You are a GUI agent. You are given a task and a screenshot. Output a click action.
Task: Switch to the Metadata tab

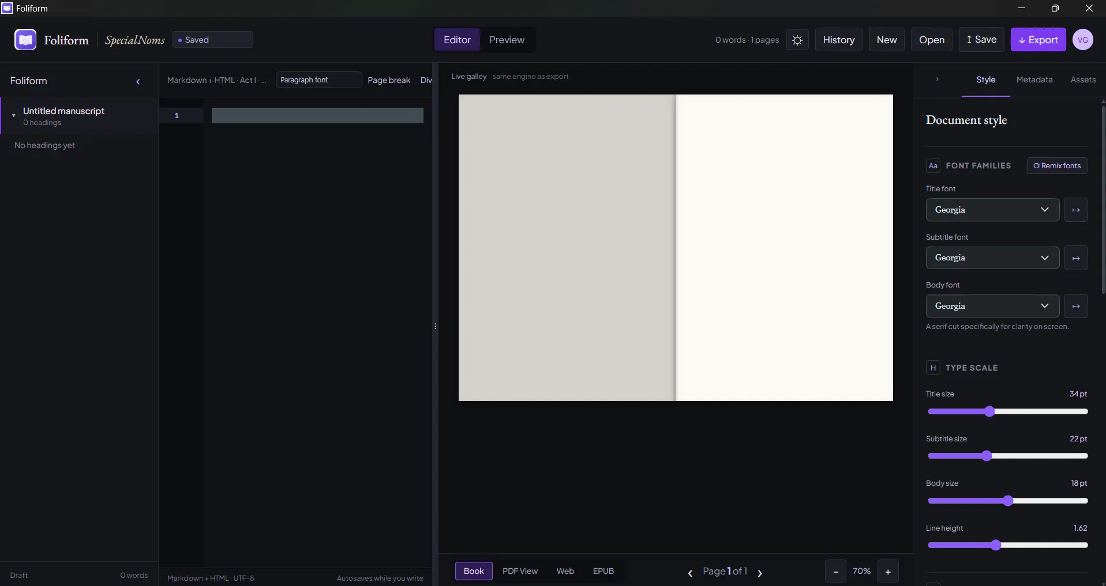(x=1034, y=80)
